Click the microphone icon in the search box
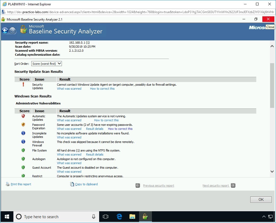Image resolution: width=276 pixels, height=223 pixels. click(94, 217)
